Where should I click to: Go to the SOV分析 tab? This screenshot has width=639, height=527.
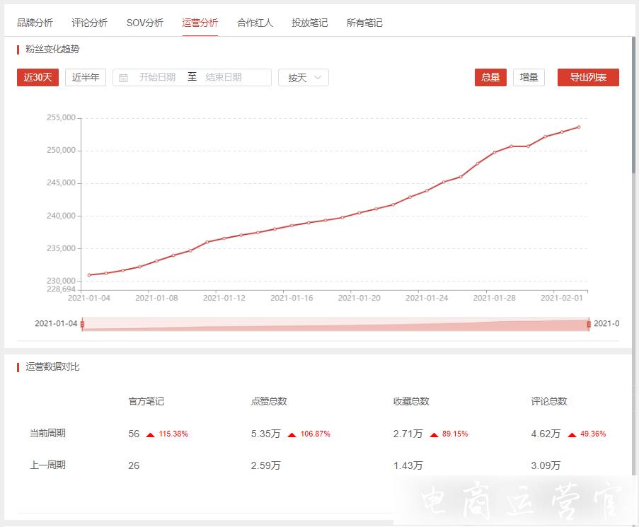(145, 23)
